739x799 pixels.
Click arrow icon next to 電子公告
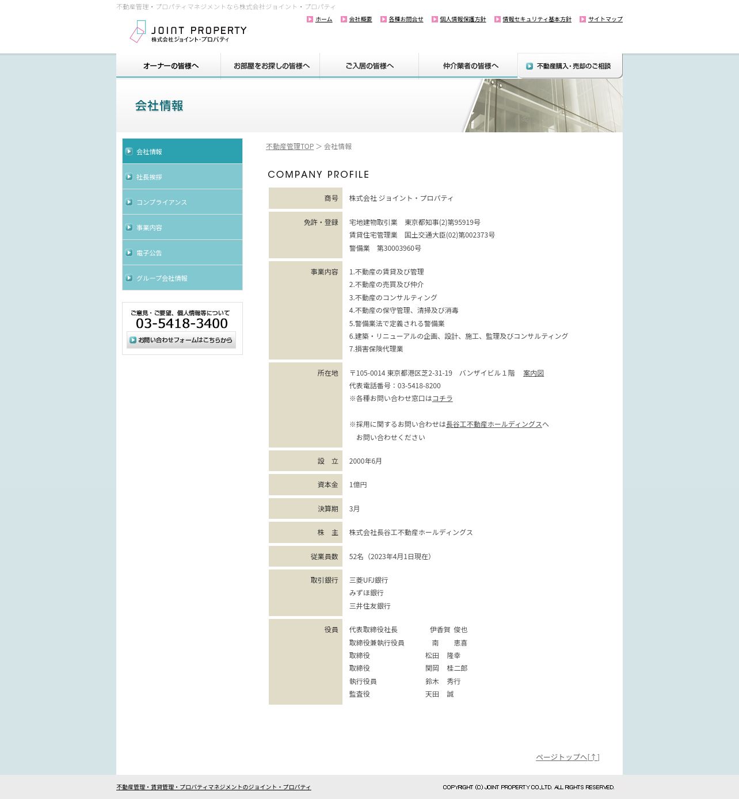pyautogui.click(x=129, y=253)
